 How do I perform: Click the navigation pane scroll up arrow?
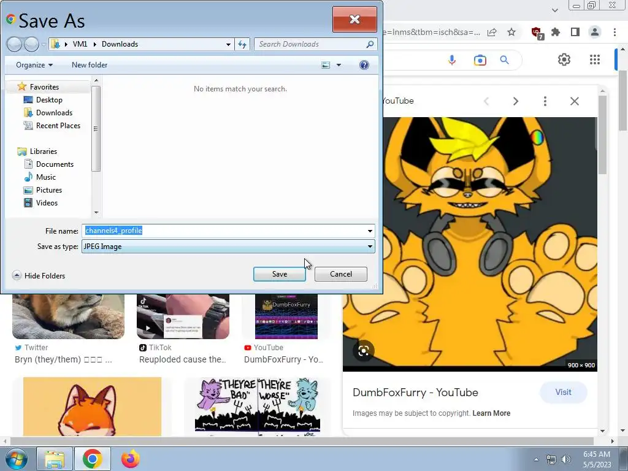coord(96,81)
